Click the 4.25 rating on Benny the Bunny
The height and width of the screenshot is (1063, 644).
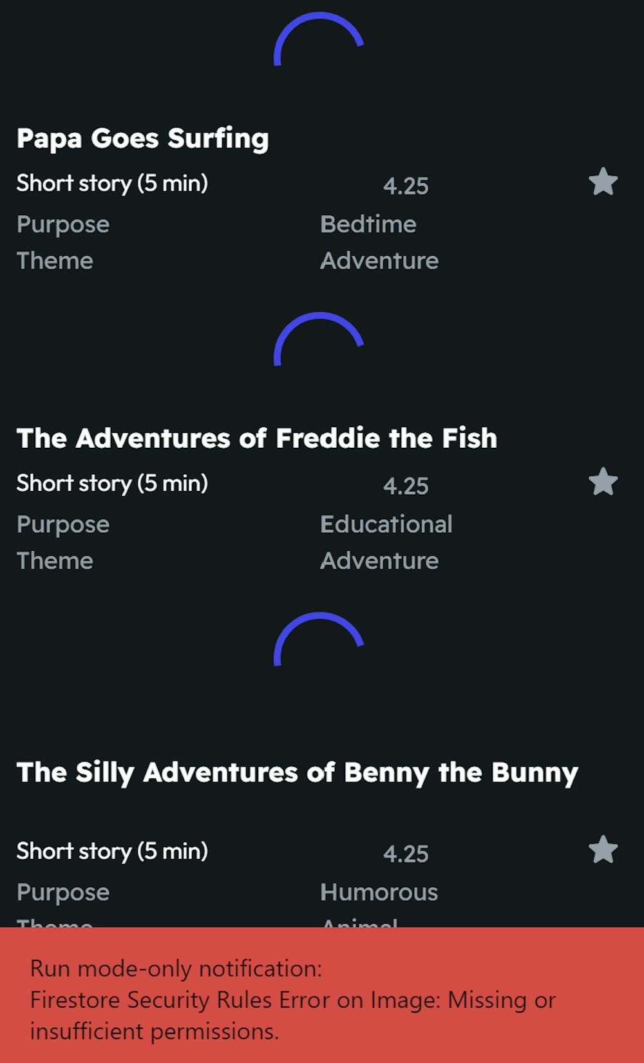(x=406, y=854)
